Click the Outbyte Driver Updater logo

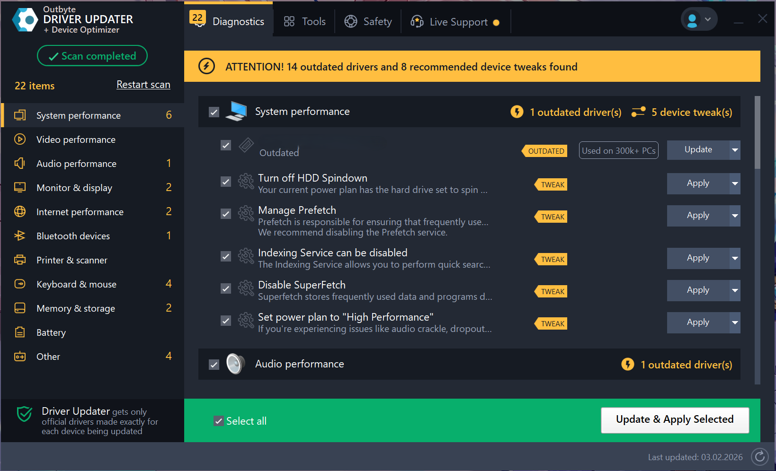tap(25, 20)
